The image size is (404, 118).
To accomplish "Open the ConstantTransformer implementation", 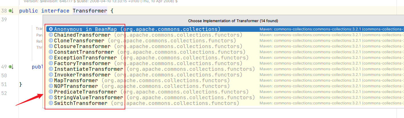I will (84, 52).
